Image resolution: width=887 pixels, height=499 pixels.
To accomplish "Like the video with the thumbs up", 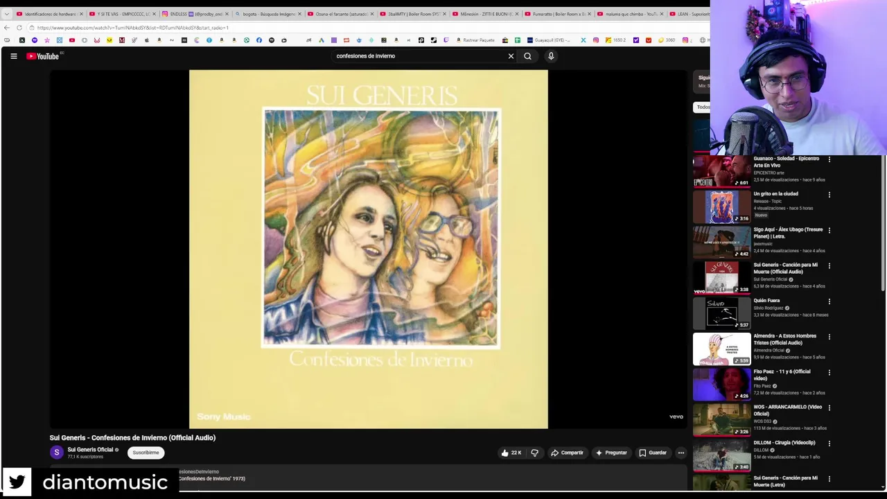I will click(x=511, y=453).
